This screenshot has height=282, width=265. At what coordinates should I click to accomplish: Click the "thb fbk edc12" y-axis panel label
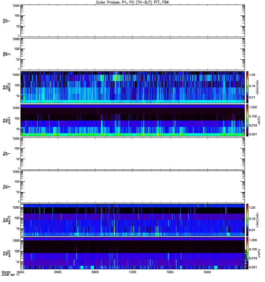(7, 87)
